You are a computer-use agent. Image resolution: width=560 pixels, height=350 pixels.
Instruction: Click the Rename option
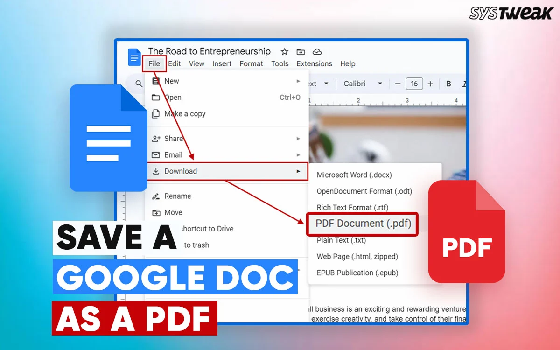[177, 196]
